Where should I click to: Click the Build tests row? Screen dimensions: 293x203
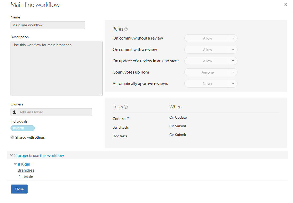click(120, 127)
